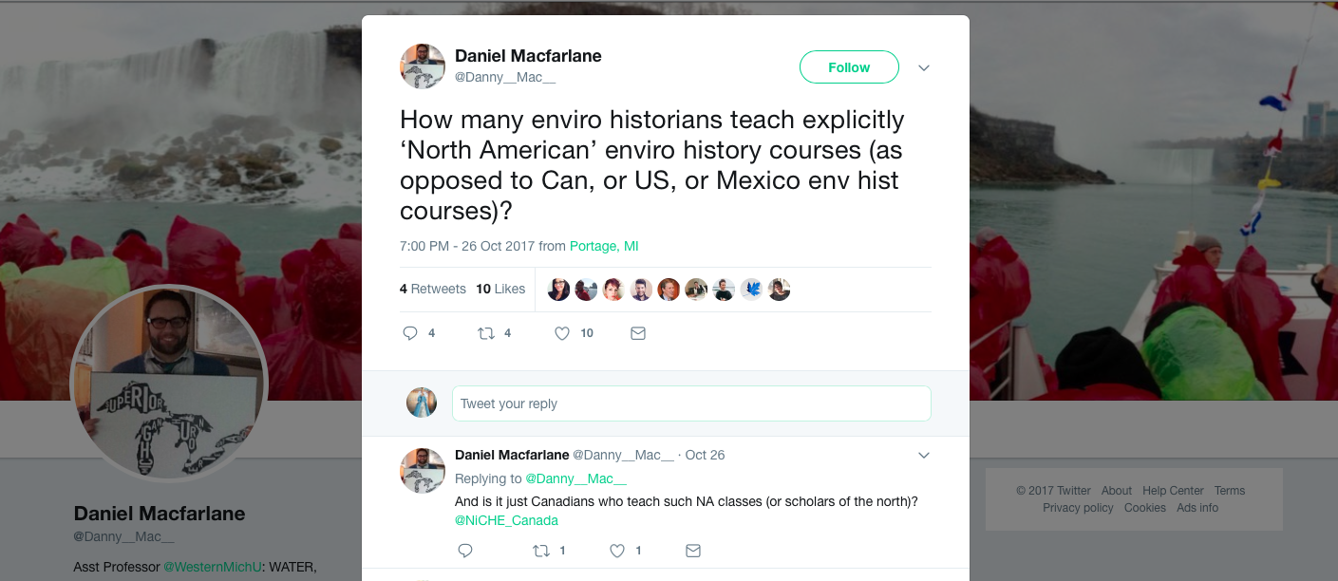The height and width of the screenshot is (581, 1338).
Task: Open the main tweet options chevron
Action: point(924,67)
